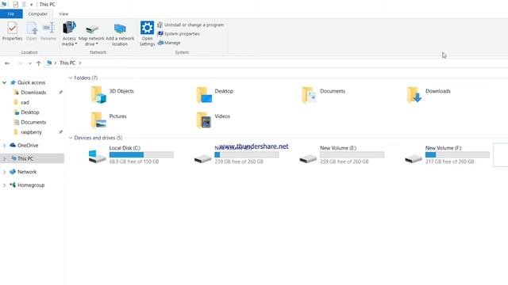Expand the OneDrive tree node
This screenshot has height=285, width=508.
[x=4, y=146]
